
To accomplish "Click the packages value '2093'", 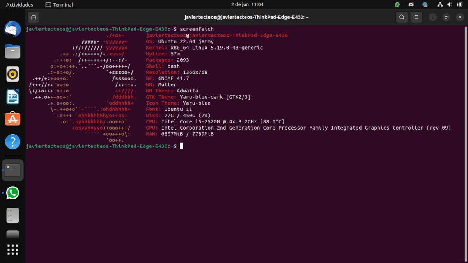I will 183,60.
